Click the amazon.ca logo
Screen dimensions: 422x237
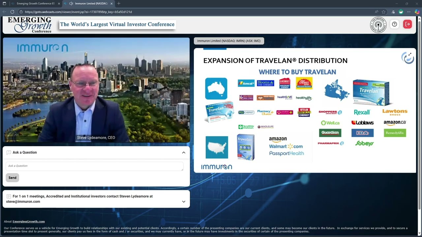pos(395,122)
